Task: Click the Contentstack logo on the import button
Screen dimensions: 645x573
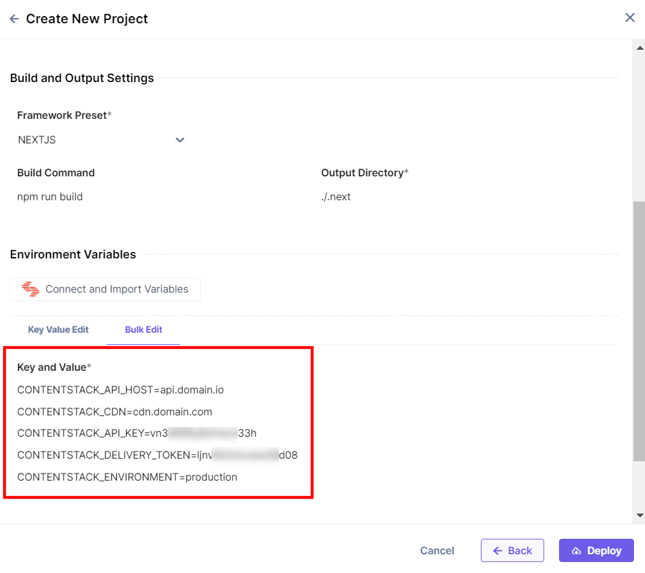Action: coord(30,289)
